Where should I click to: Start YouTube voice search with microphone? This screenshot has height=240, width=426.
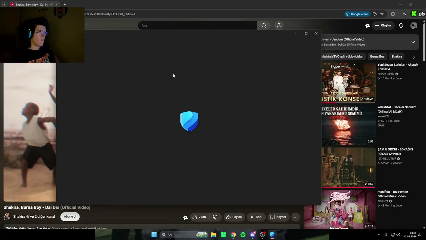click(279, 25)
